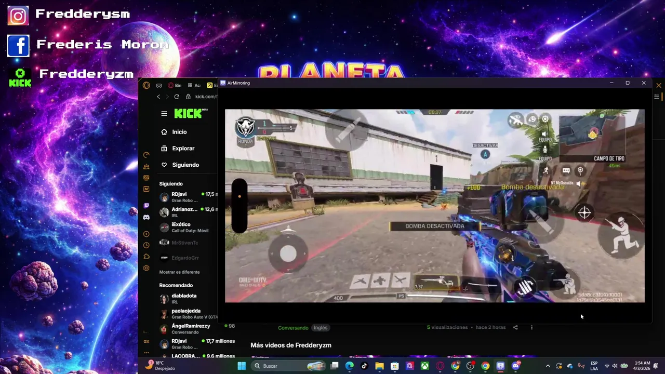The height and width of the screenshot is (374, 665).
Task: Click the AirMirroring window title
Action: click(x=238, y=83)
